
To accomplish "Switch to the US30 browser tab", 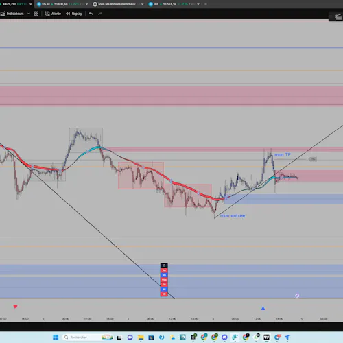I will (x=60, y=4).
